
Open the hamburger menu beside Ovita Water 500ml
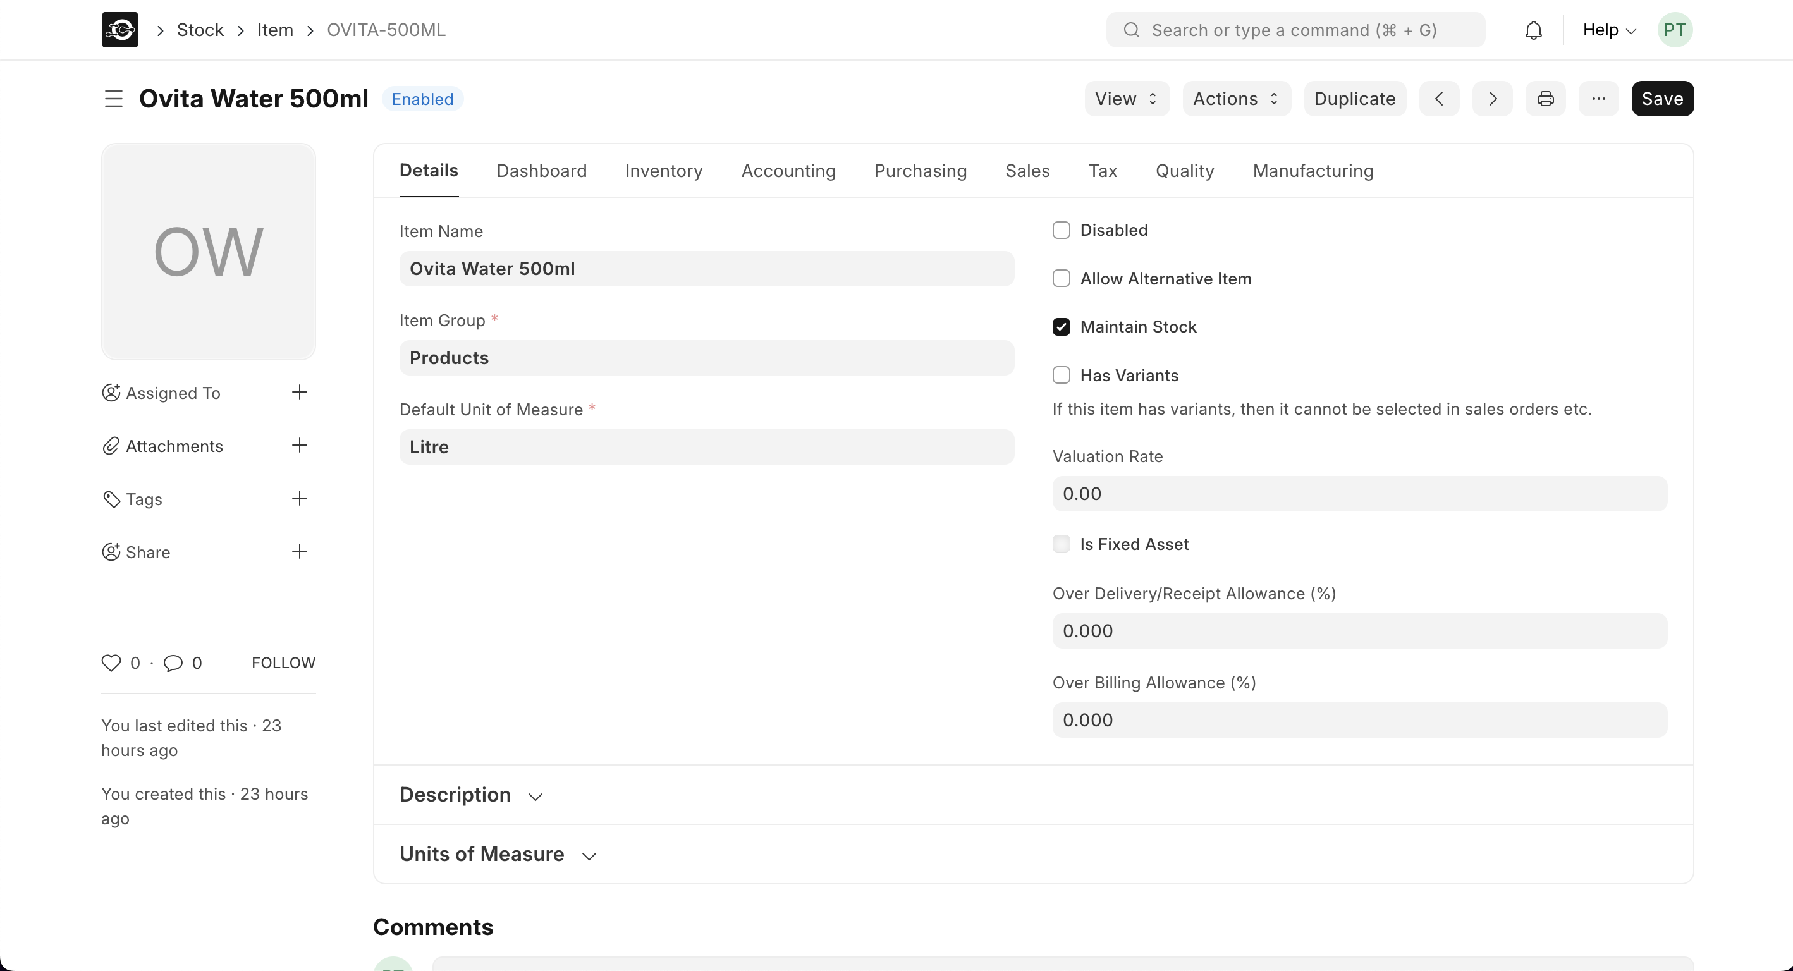113,99
